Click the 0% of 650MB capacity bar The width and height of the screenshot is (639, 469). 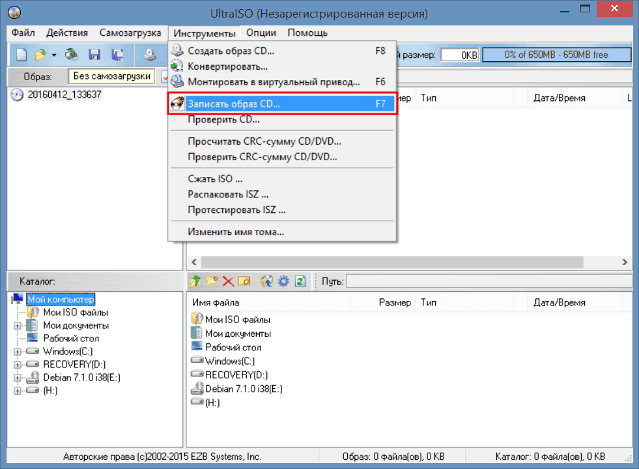[556, 55]
